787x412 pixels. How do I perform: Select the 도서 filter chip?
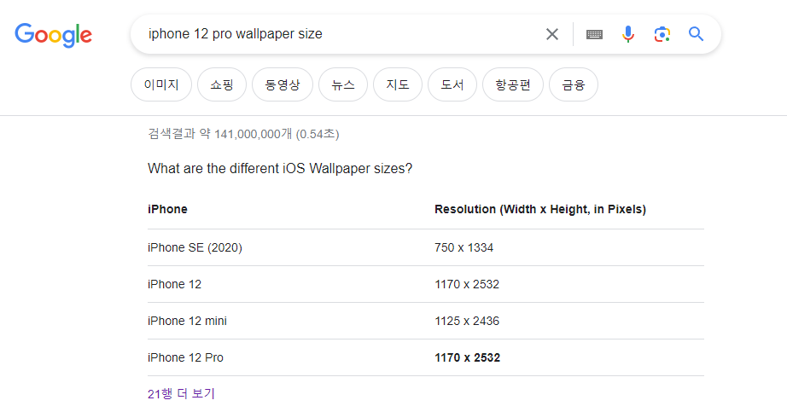tap(452, 84)
